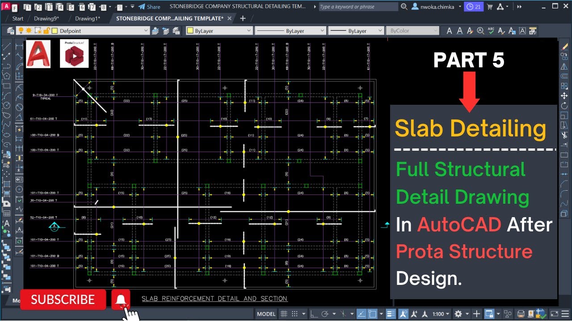Toggle the Defpoint layer lock icon
Image resolution: width=572 pixels, height=321 pixels.
[46, 31]
